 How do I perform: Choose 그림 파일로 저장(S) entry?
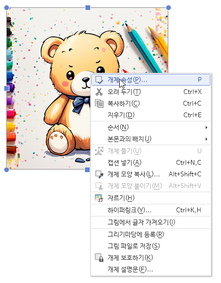tap(151, 246)
